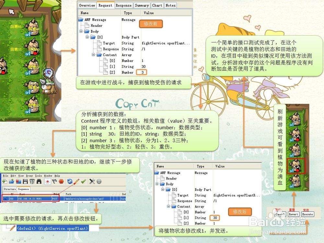
Task: Click the blue Repeat arrows icon
Action: 70,182
